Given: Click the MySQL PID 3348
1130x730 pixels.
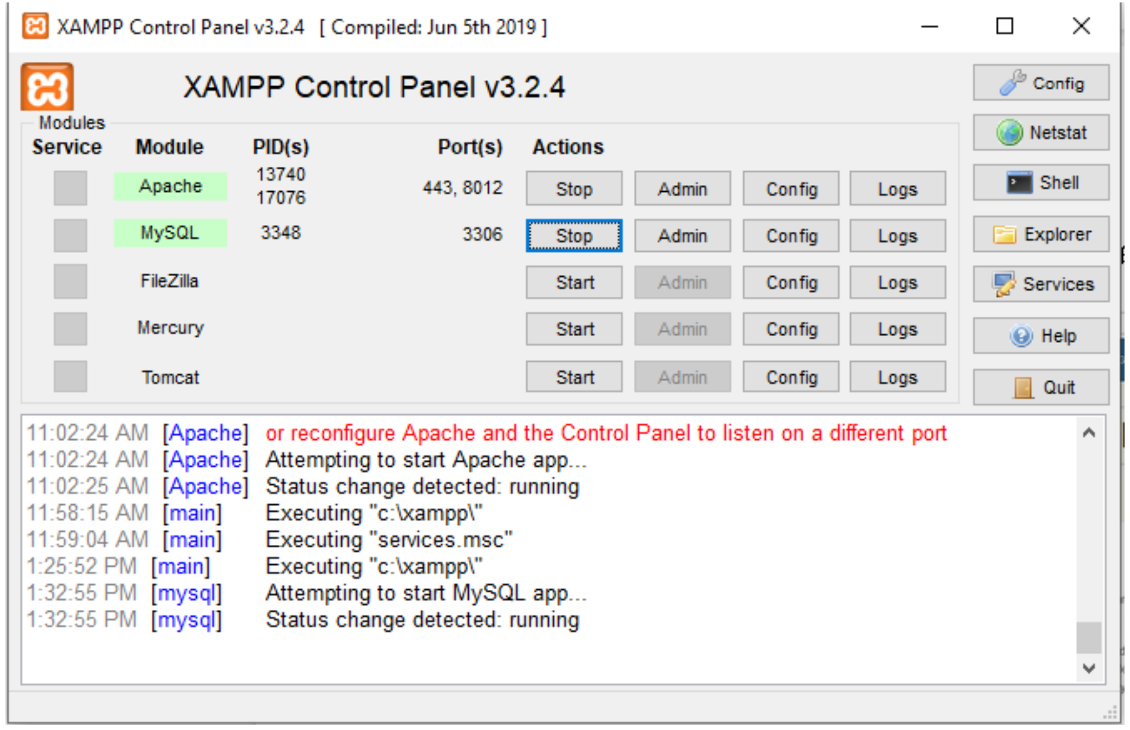Looking at the screenshot, I should (x=281, y=232).
